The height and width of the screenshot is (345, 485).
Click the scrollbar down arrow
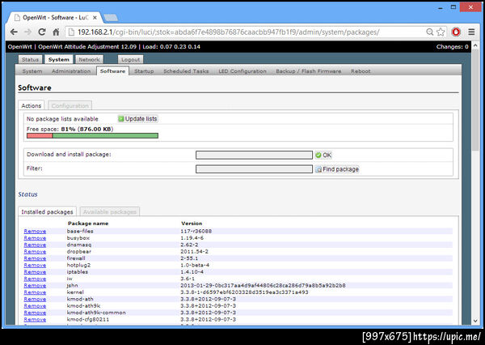[475, 322]
